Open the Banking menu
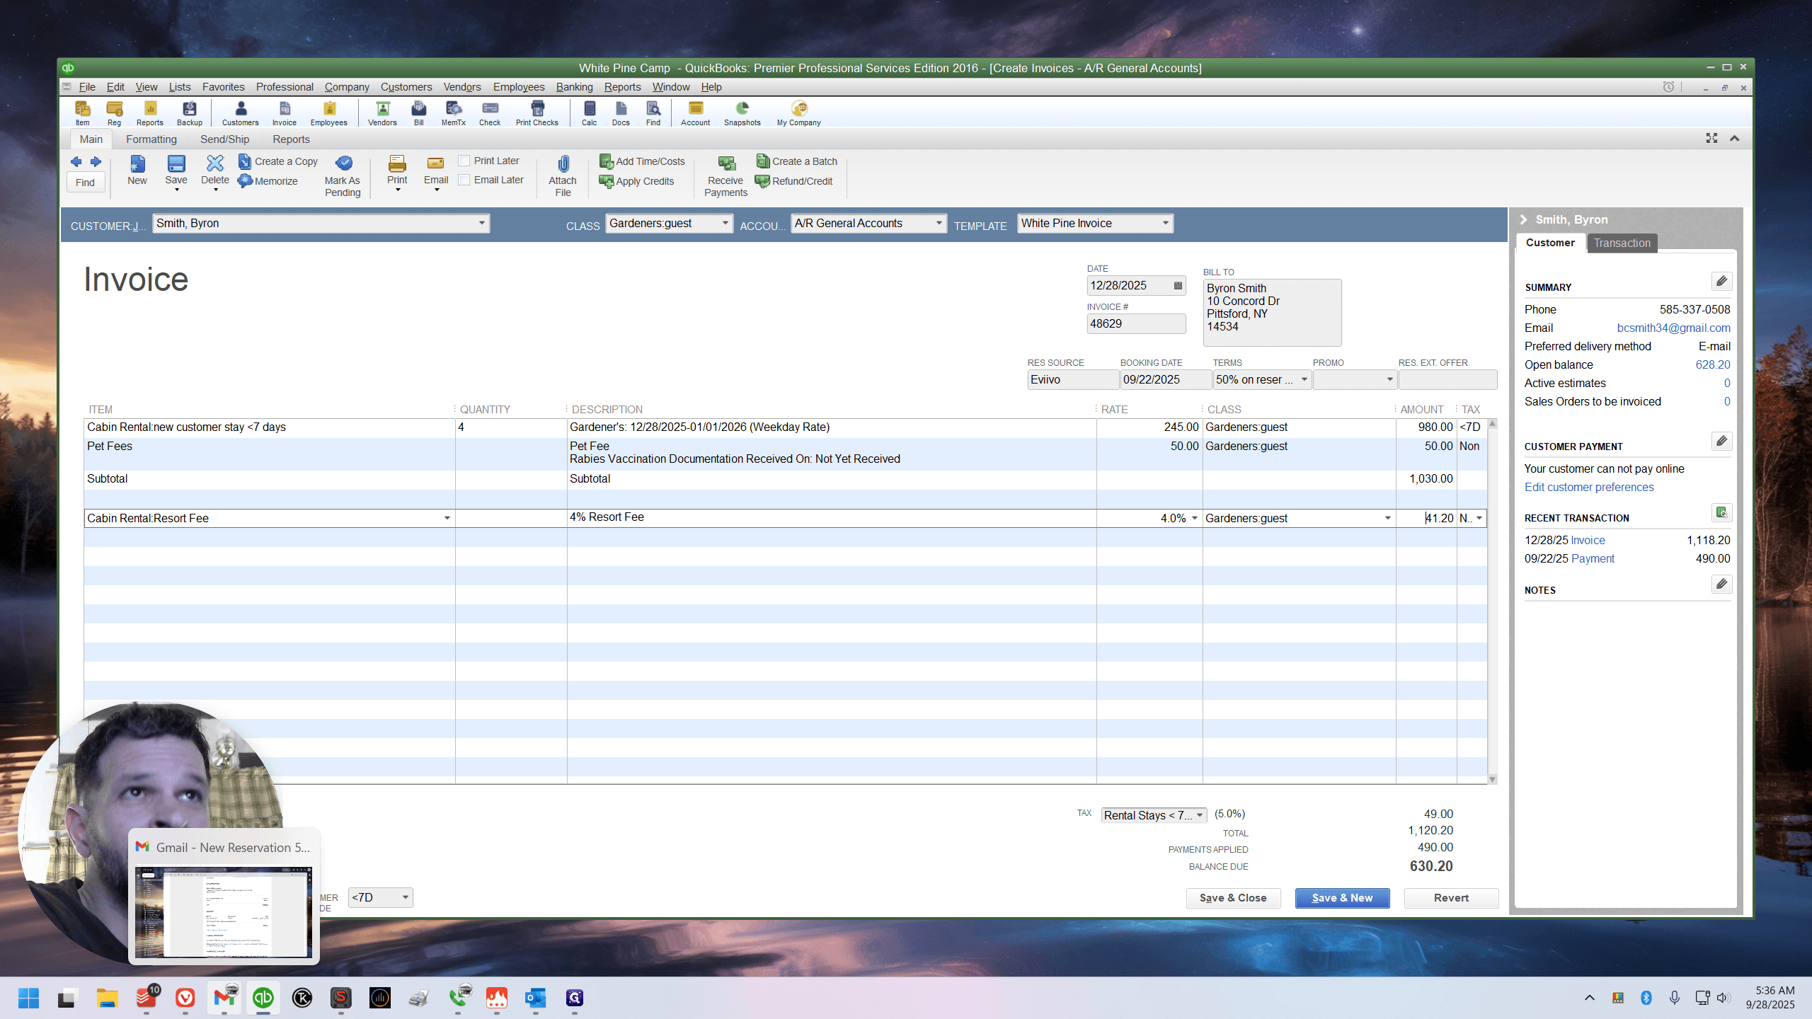This screenshot has width=1812, height=1019. pos(574,87)
